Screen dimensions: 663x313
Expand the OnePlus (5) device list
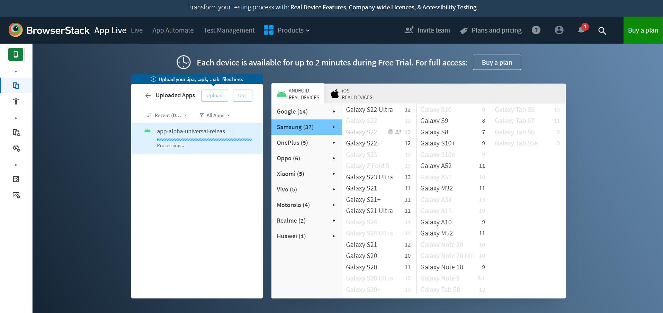pos(307,143)
